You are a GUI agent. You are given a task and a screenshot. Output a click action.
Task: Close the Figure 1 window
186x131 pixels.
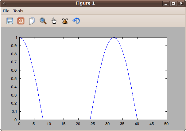181,3
